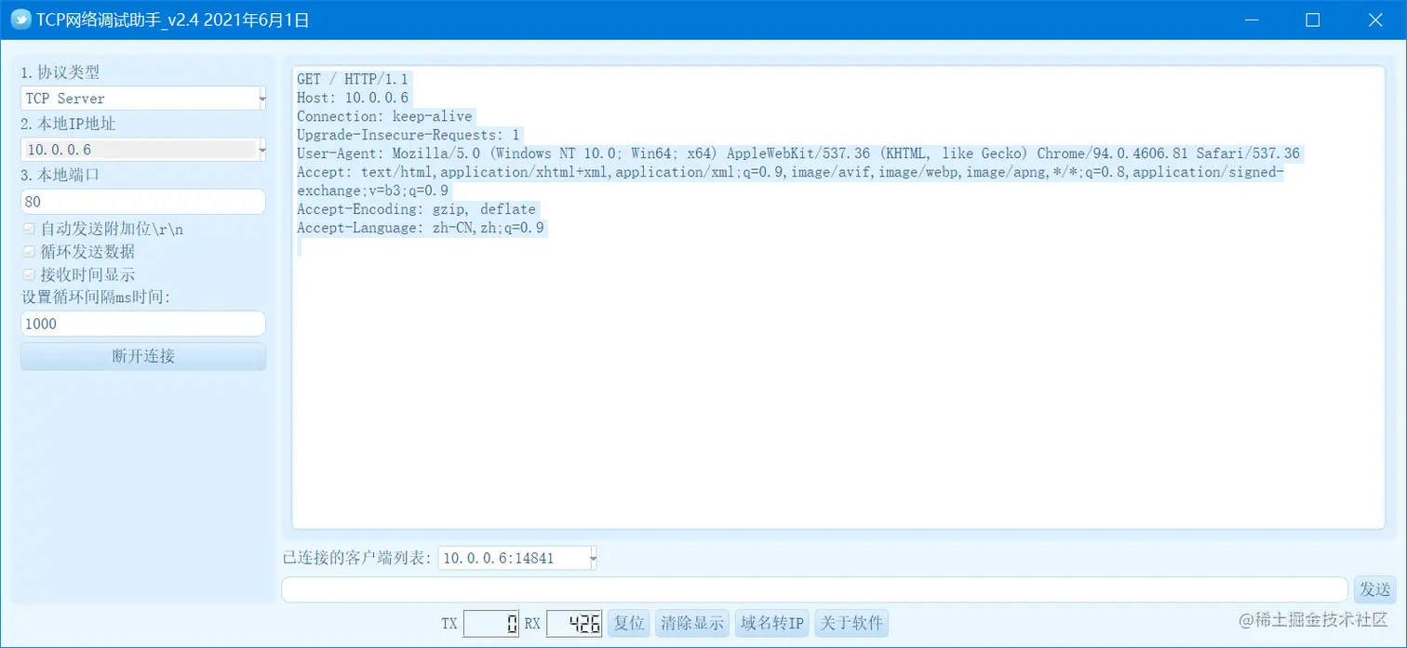Click the loop interval field showing 1000
This screenshot has width=1407, height=648.
143,324
